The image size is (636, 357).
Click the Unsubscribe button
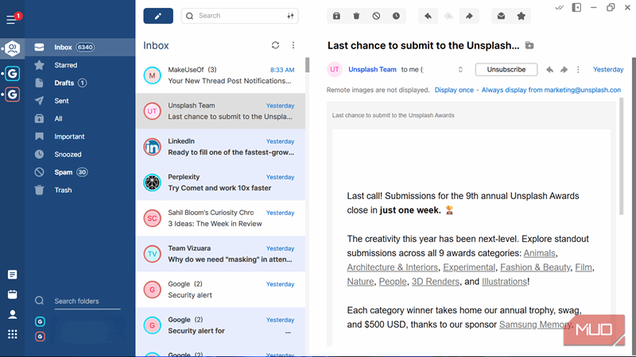coord(506,70)
